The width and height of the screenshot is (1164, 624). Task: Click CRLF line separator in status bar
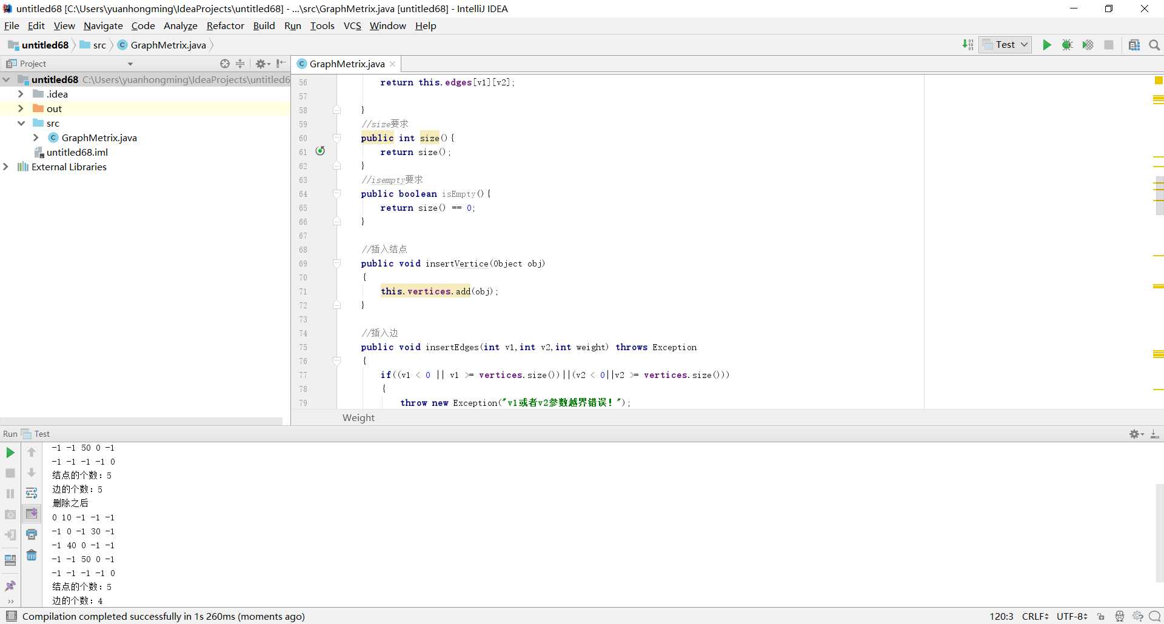(x=1035, y=616)
